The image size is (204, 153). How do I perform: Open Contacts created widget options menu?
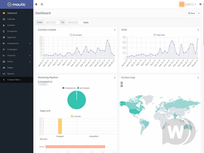(115, 30)
